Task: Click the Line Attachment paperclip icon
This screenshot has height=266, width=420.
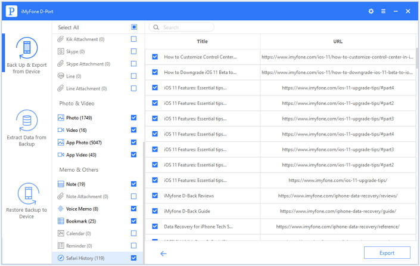Action: coord(61,88)
